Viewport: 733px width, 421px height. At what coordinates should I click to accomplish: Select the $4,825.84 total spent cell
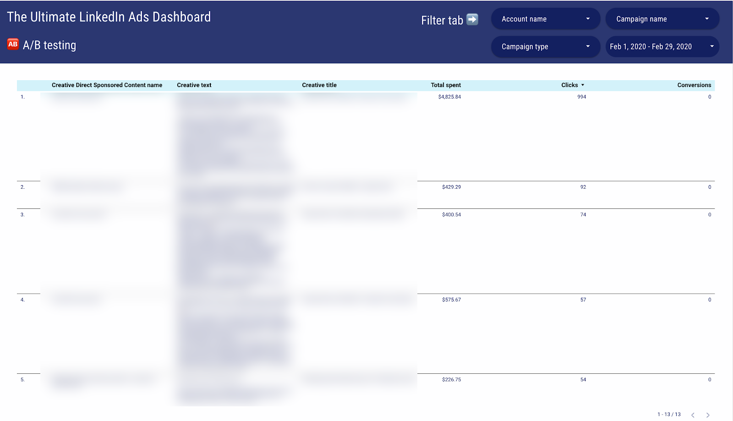[449, 97]
